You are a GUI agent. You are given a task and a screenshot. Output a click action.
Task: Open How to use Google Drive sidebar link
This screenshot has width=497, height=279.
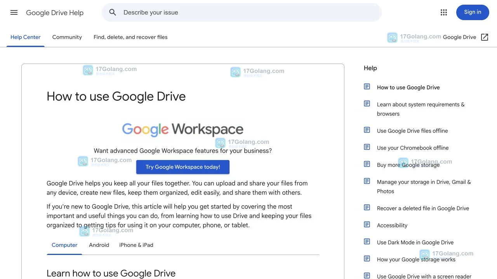click(408, 88)
